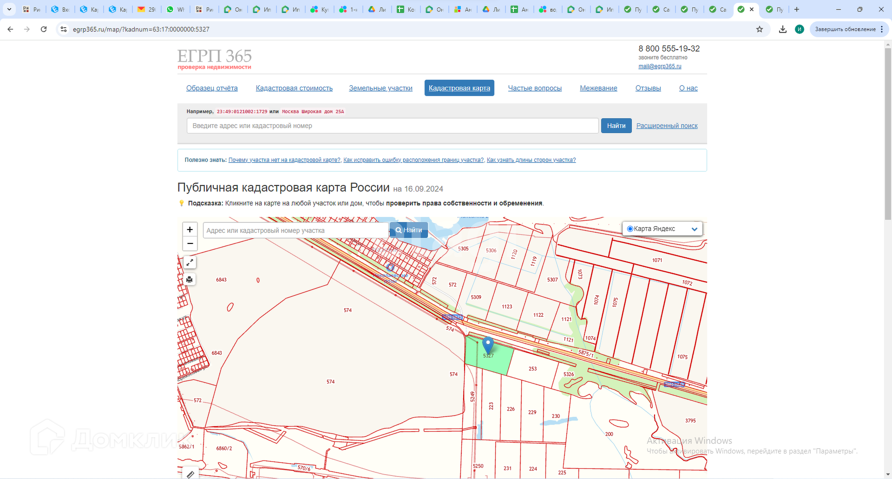Open the browser downloads icon

[x=783, y=29]
